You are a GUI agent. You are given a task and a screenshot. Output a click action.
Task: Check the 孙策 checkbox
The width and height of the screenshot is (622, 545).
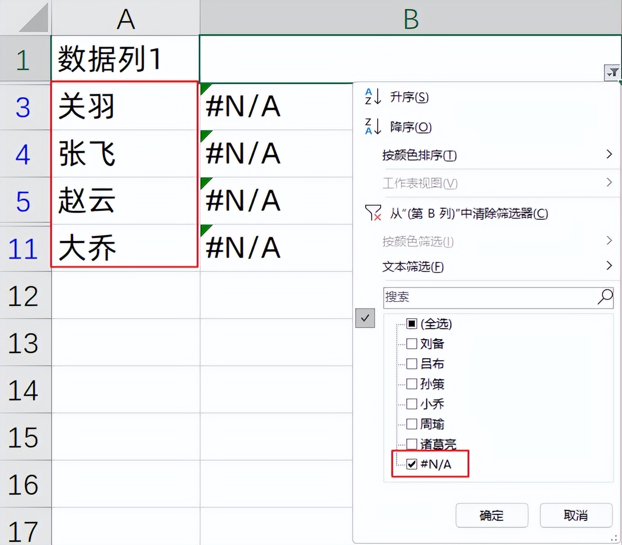pos(412,384)
